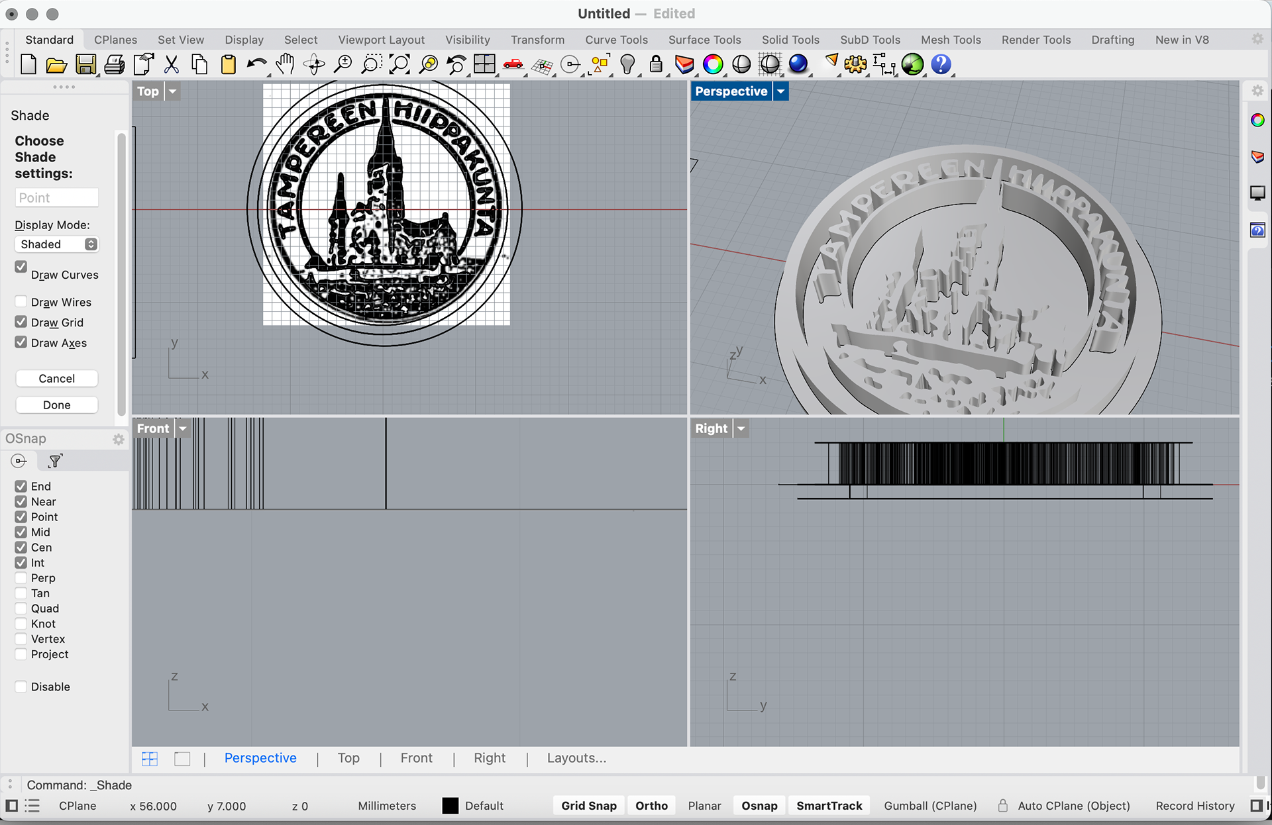Image resolution: width=1272 pixels, height=825 pixels.
Task: Open the Layouts... viewport tab
Action: [x=576, y=758]
